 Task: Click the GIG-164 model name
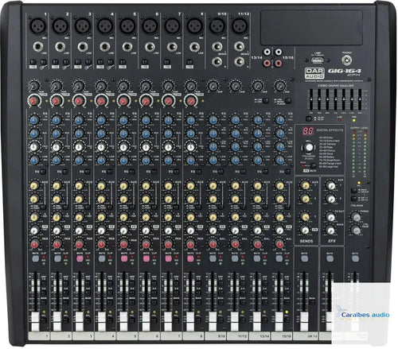point(345,71)
